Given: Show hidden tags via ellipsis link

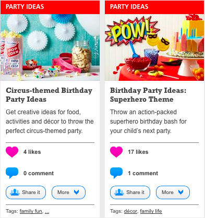Looking at the screenshot, I should 47,212.
